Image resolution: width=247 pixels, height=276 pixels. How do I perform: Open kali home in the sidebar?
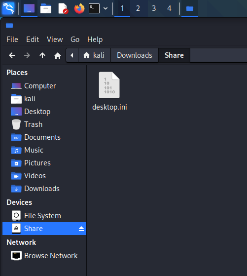tap(44, 99)
